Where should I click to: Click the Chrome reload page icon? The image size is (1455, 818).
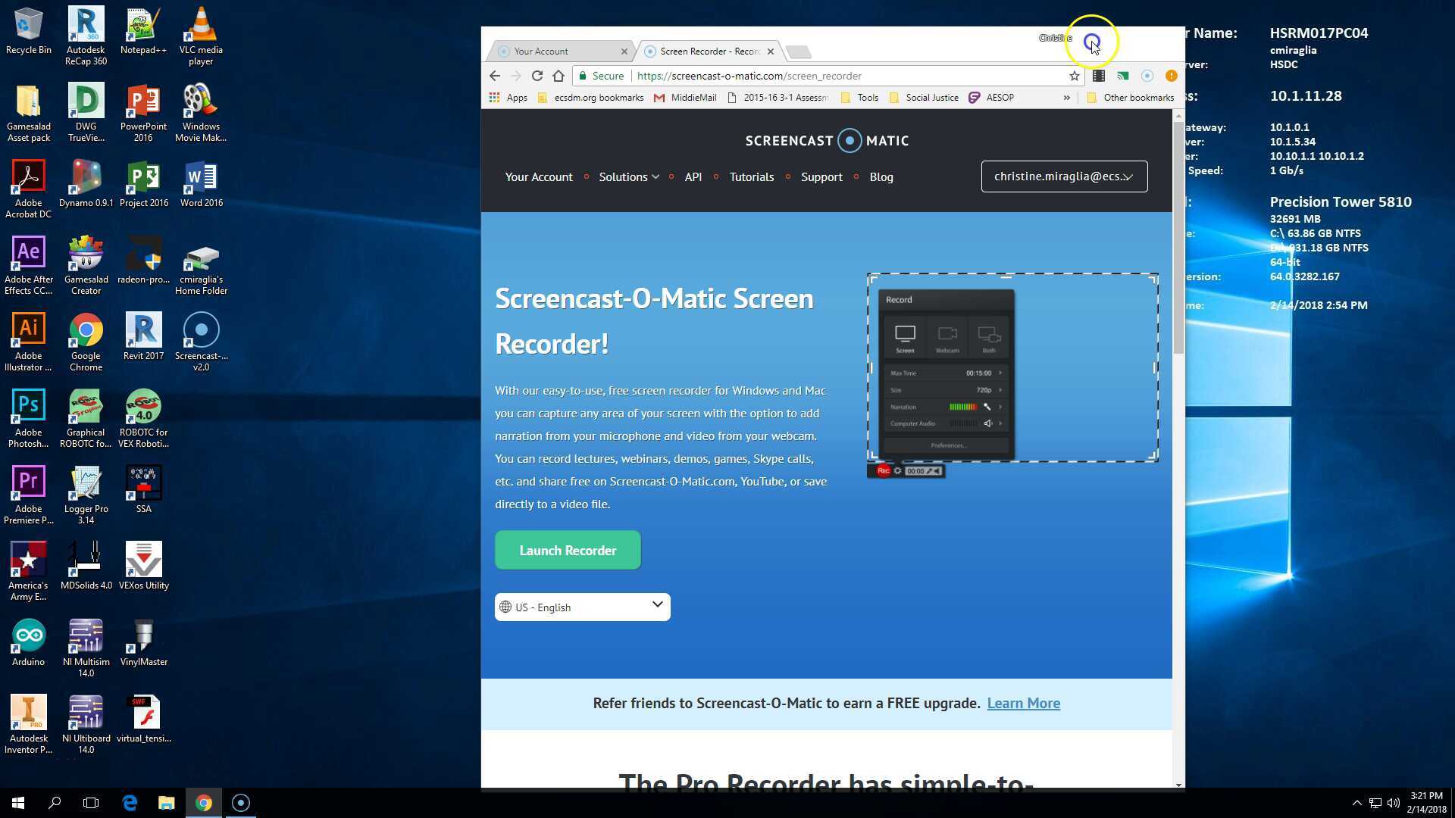click(x=537, y=76)
